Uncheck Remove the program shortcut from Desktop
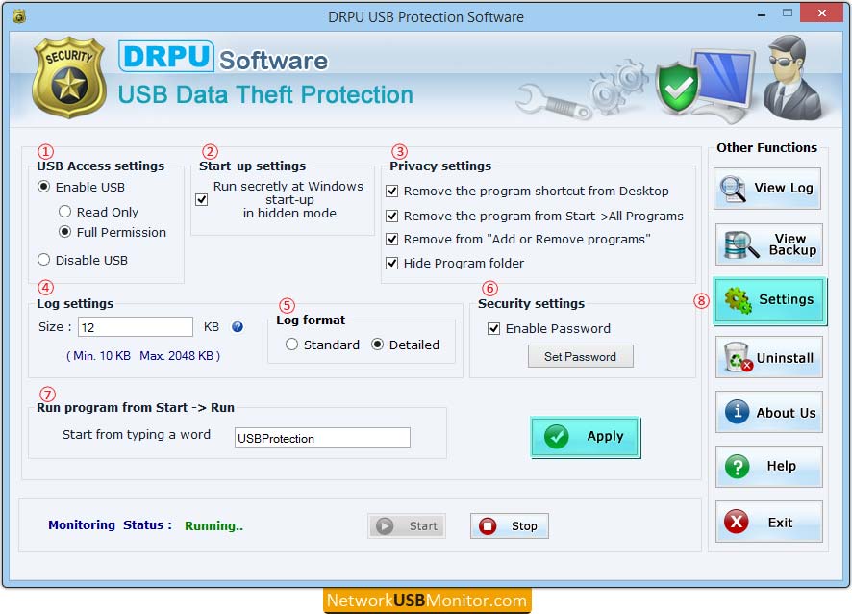 click(391, 191)
